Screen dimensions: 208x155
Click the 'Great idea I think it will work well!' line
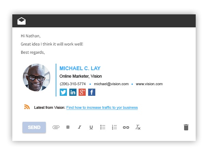52,44
